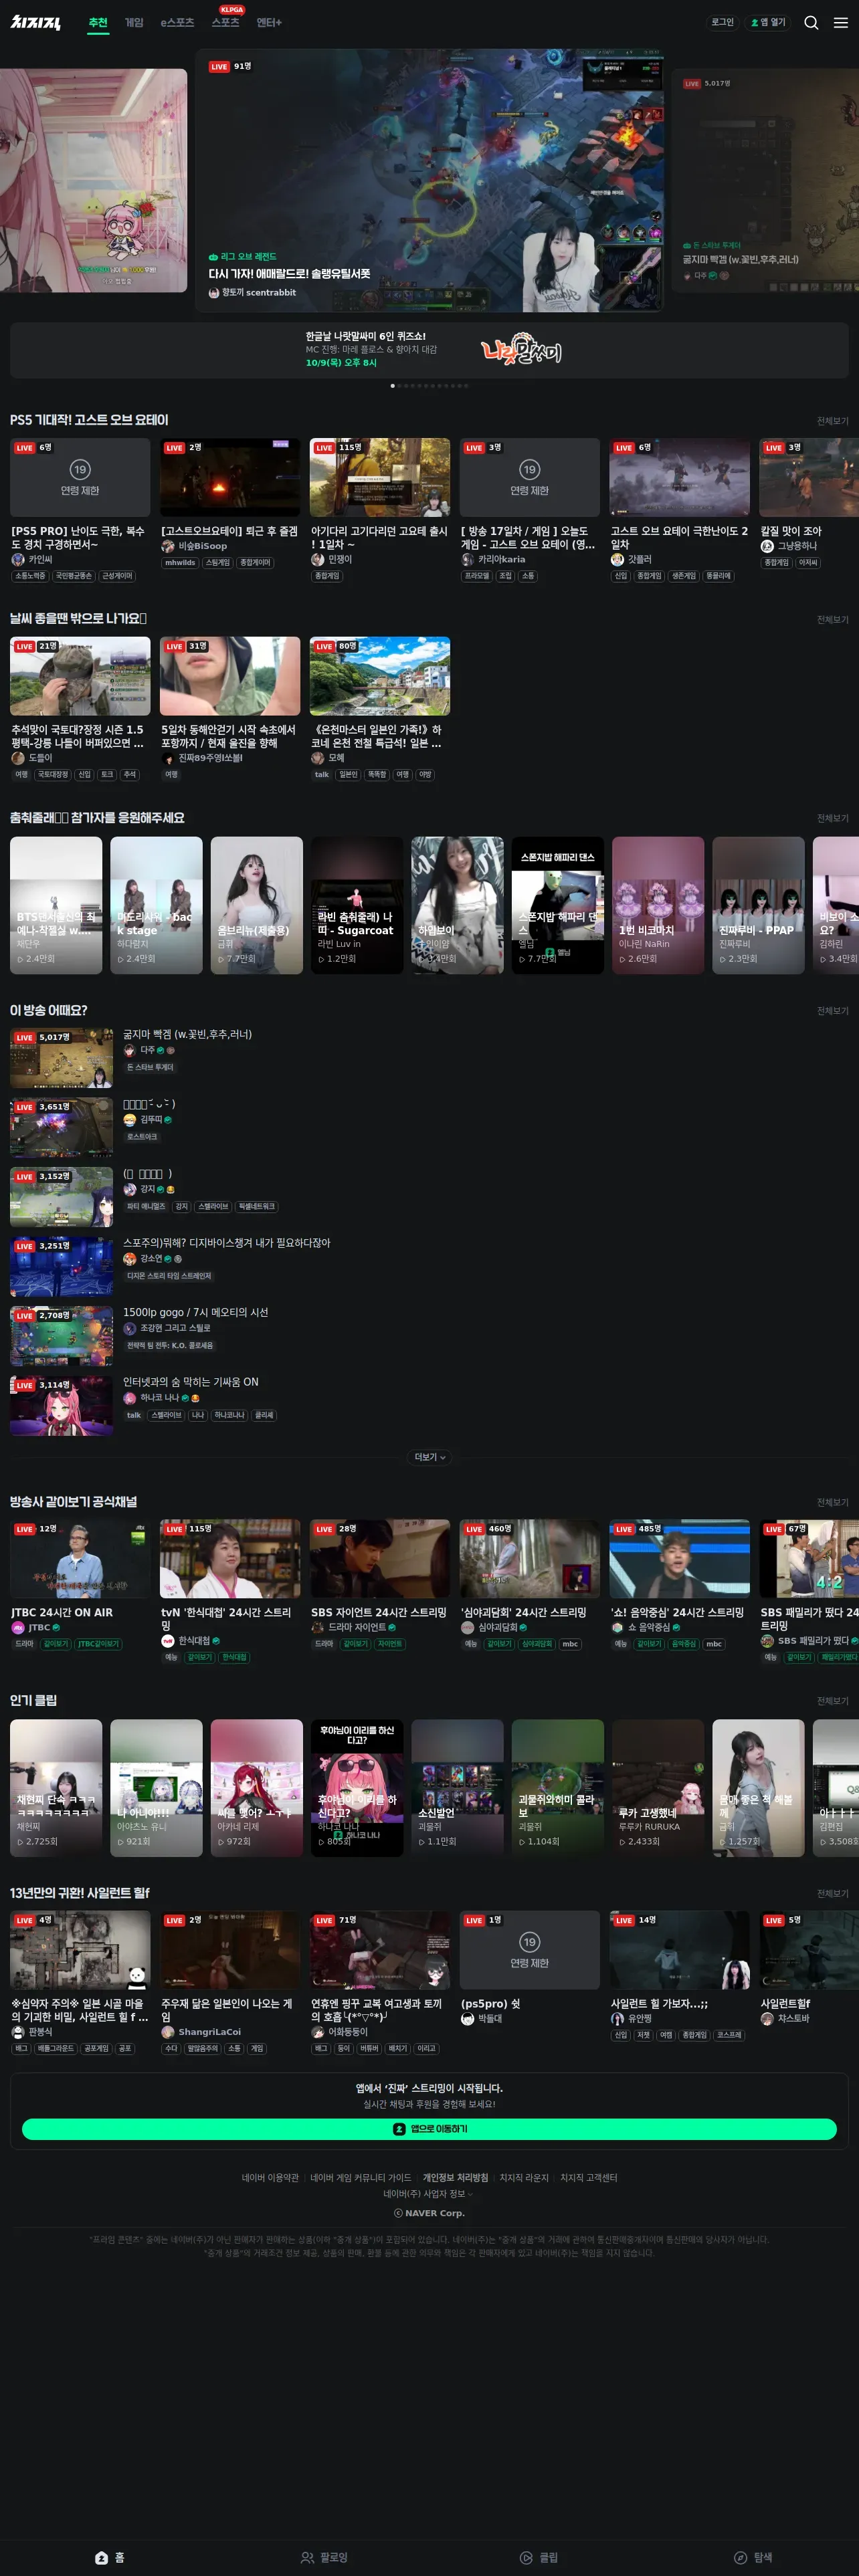This screenshot has height=2576, width=859.
Task: Open 클립 in the bottom navigation
Action: 539,2557
